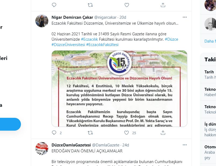Open the #Eczacılık hashtag
Image resolution: width=216 pixels, height=166 pixels.
(x=89, y=39)
